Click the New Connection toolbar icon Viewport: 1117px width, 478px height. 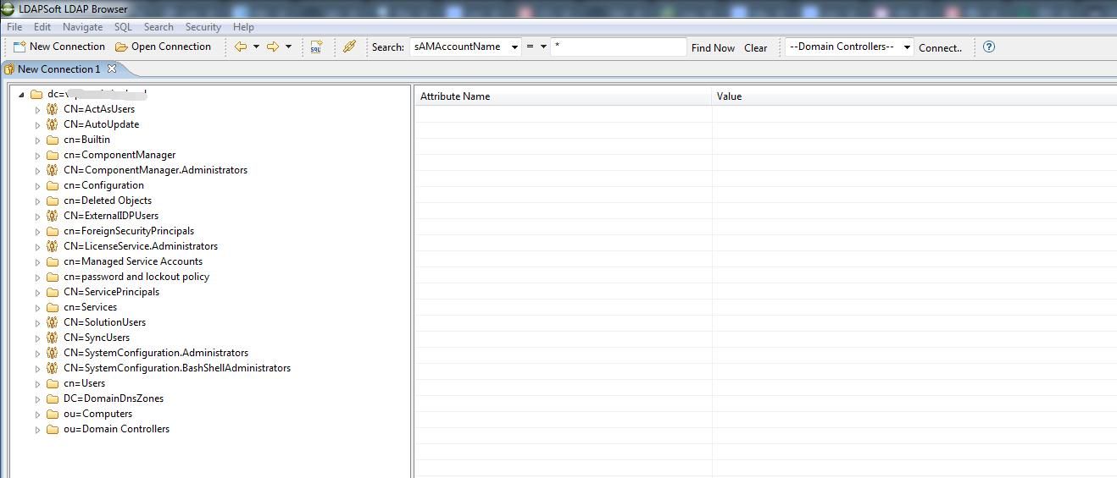click(19, 47)
